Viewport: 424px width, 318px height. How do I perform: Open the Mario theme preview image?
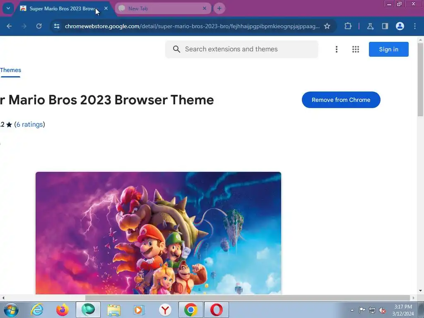[x=158, y=233]
